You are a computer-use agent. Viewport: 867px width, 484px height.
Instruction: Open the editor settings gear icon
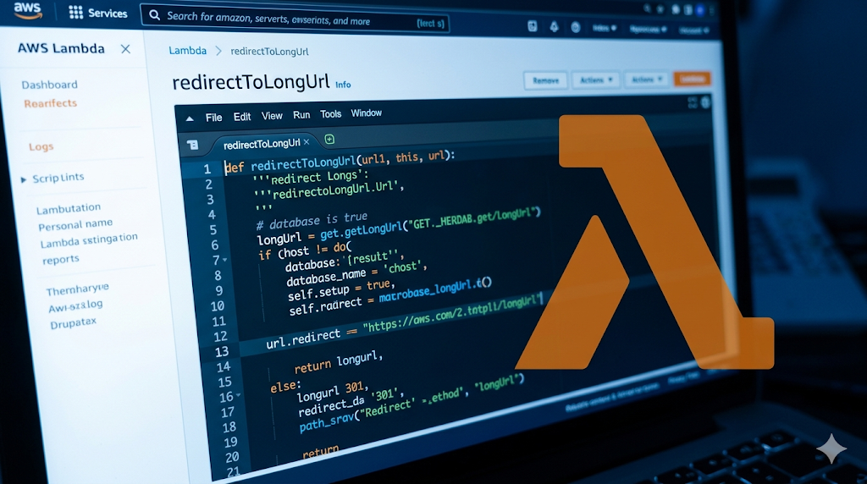[x=706, y=102]
